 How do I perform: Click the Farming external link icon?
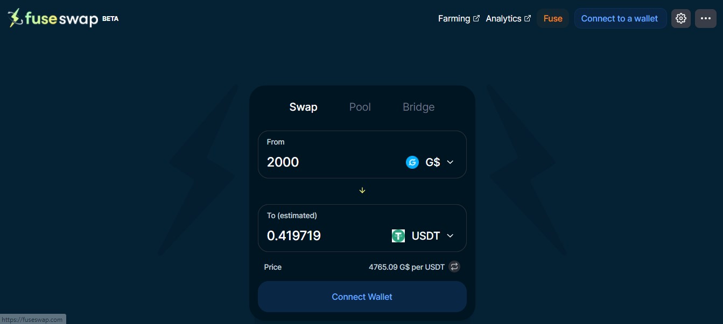coord(476,18)
